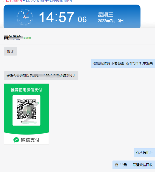Click the 微信支付 text below QR code
The height and width of the screenshot is (172, 155).
(30, 140)
